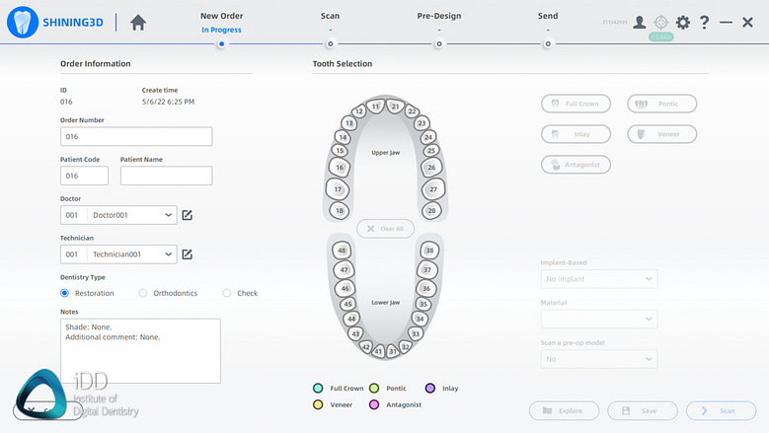Click the calibration target icon
Screen dimensions: 769x433
660,22
